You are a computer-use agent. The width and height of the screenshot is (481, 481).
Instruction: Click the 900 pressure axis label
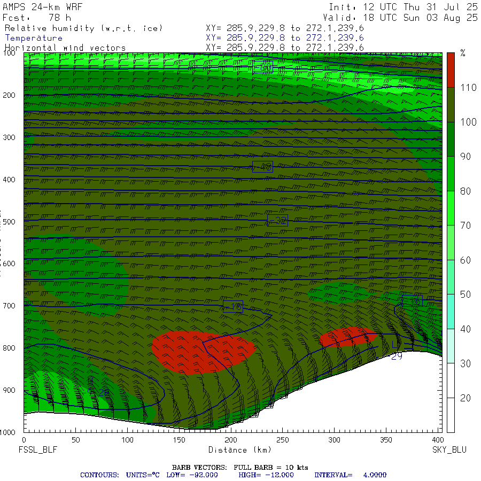(x=9, y=390)
